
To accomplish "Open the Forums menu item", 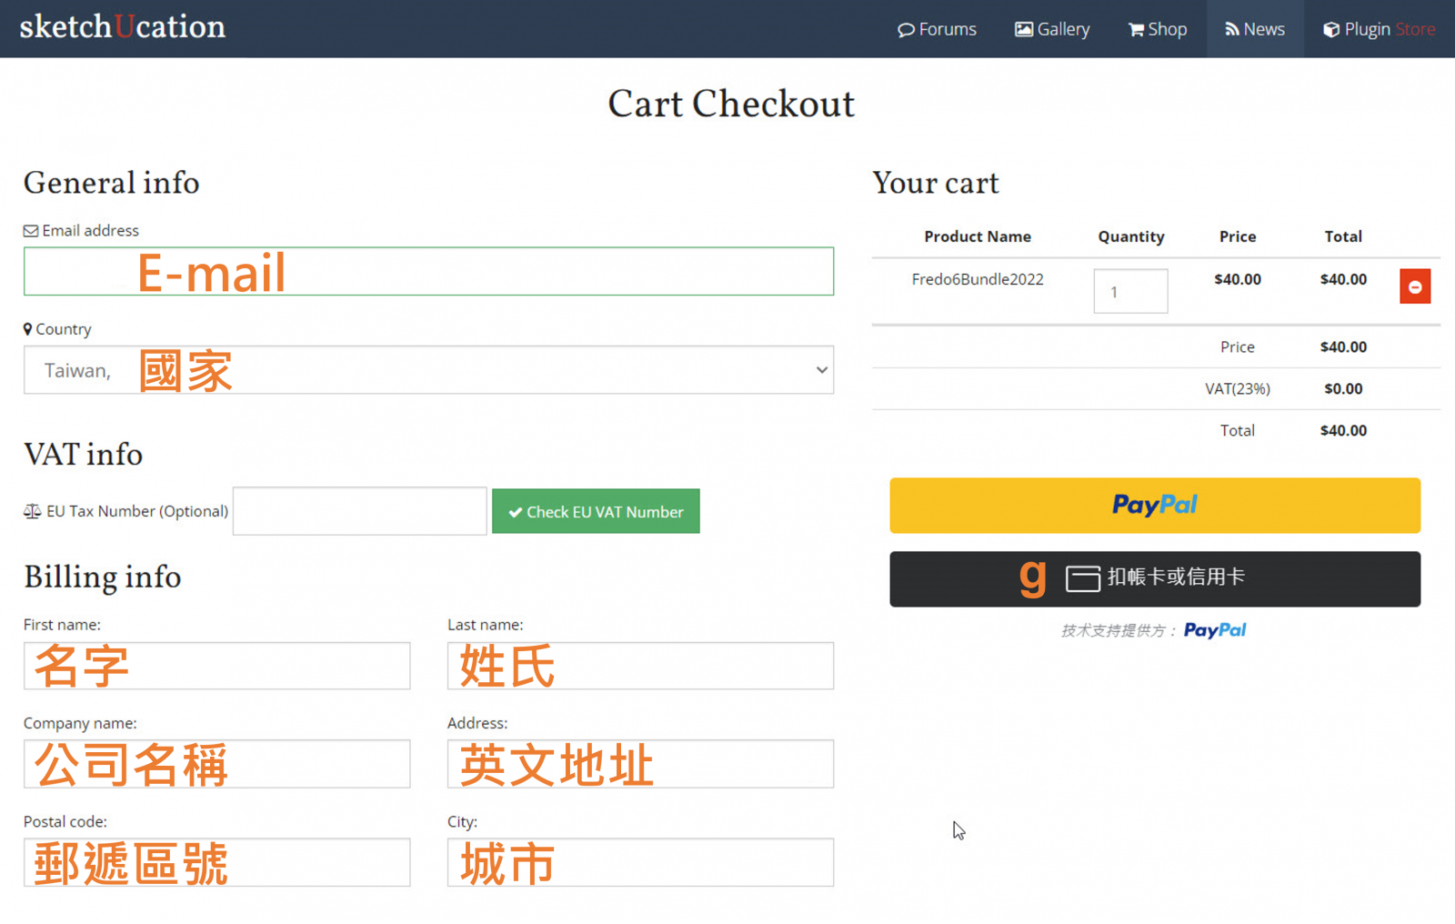I will click(x=937, y=29).
